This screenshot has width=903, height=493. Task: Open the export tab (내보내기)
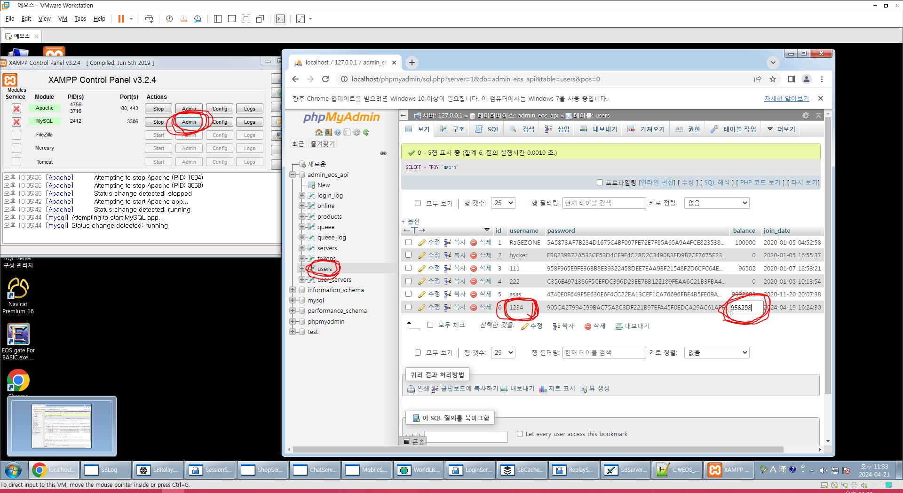click(599, 129)
